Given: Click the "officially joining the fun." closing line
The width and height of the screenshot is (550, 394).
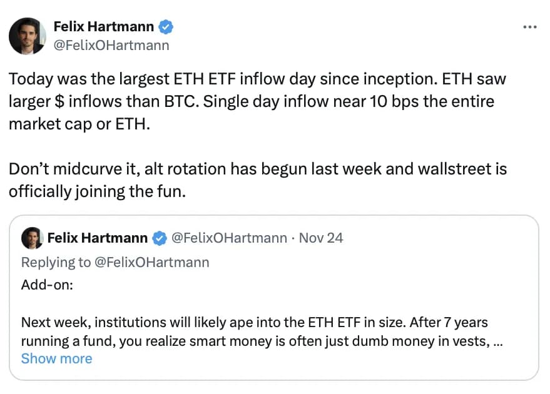Looking at the screenshot, I should point(97,191).
